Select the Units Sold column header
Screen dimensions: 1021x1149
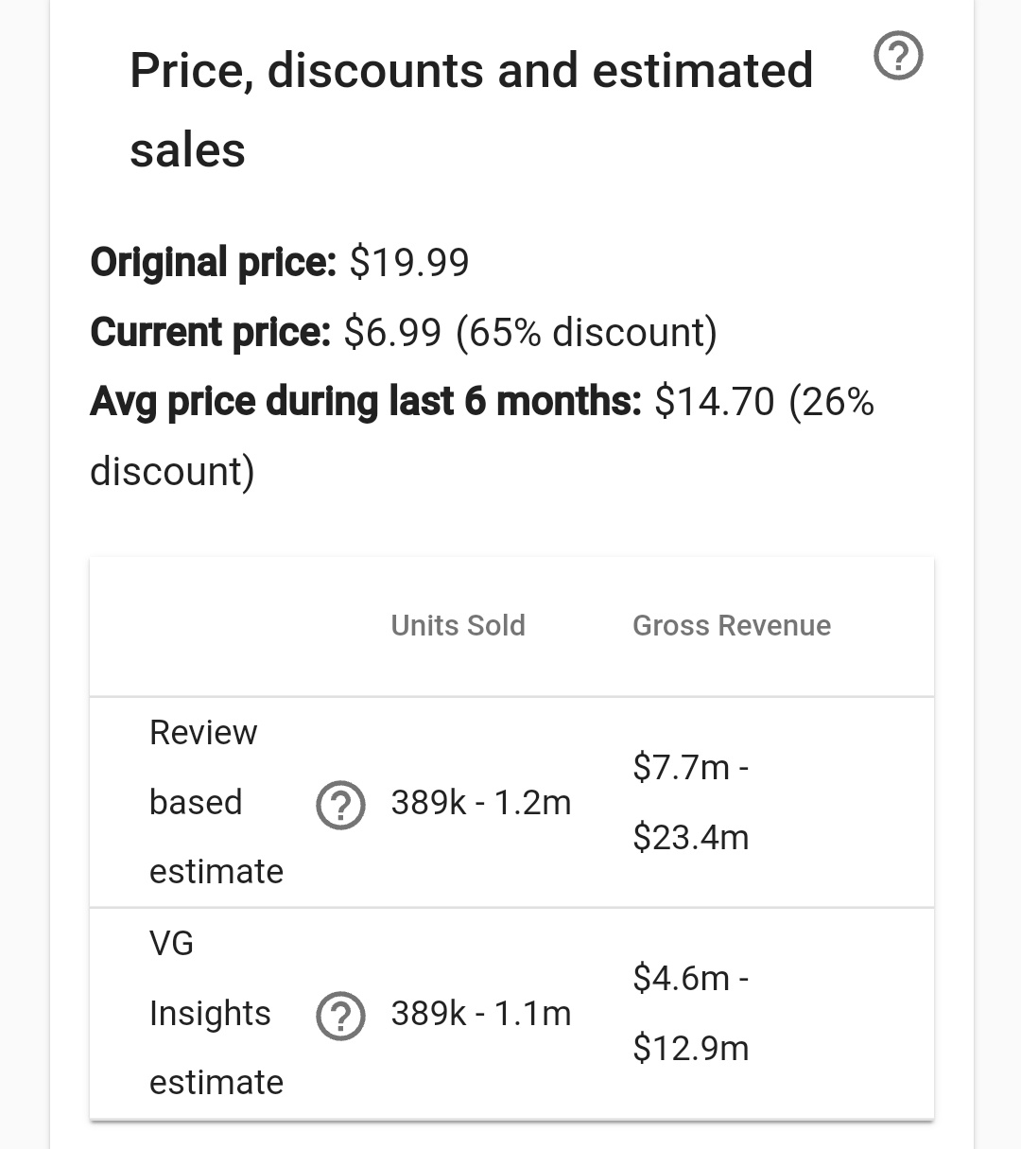tap(459, 625)
